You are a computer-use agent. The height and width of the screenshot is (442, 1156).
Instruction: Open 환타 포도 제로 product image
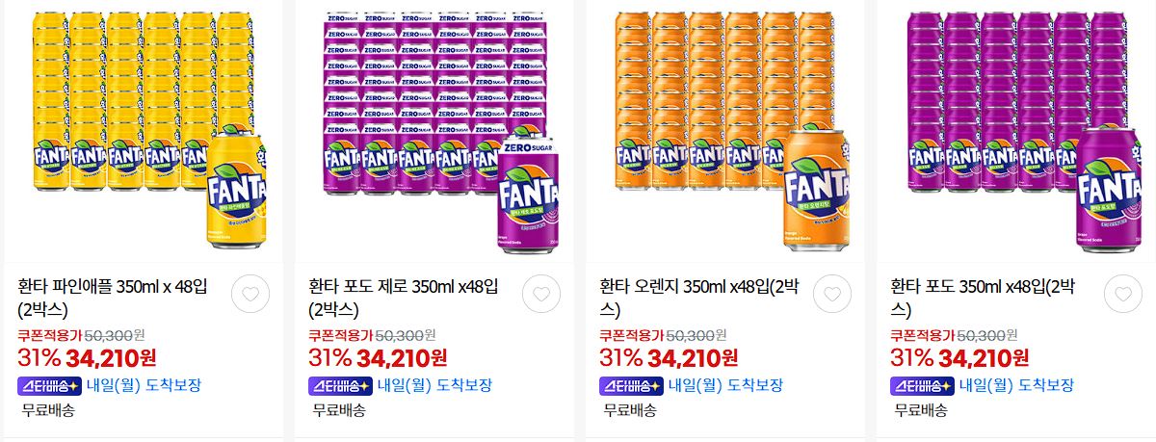click(x=434, y=130)
